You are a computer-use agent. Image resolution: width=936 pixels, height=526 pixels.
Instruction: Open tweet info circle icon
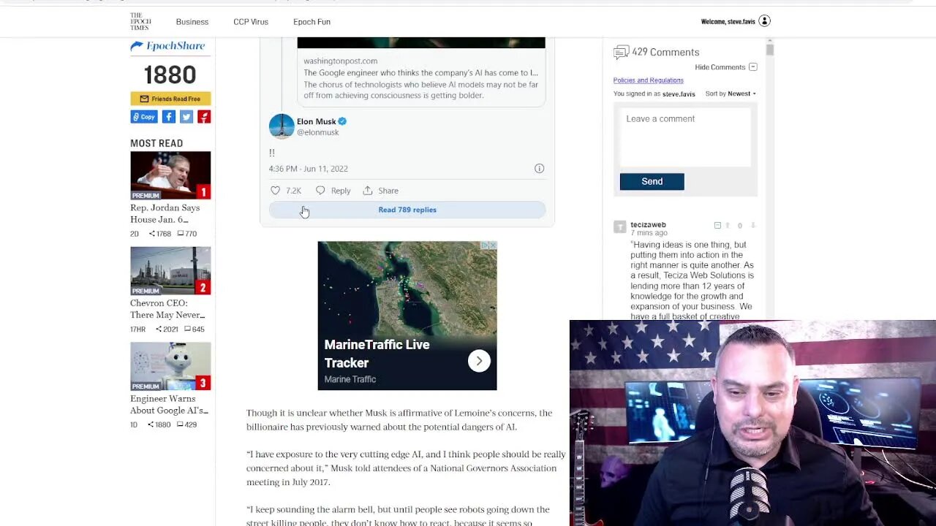[539, 169]
